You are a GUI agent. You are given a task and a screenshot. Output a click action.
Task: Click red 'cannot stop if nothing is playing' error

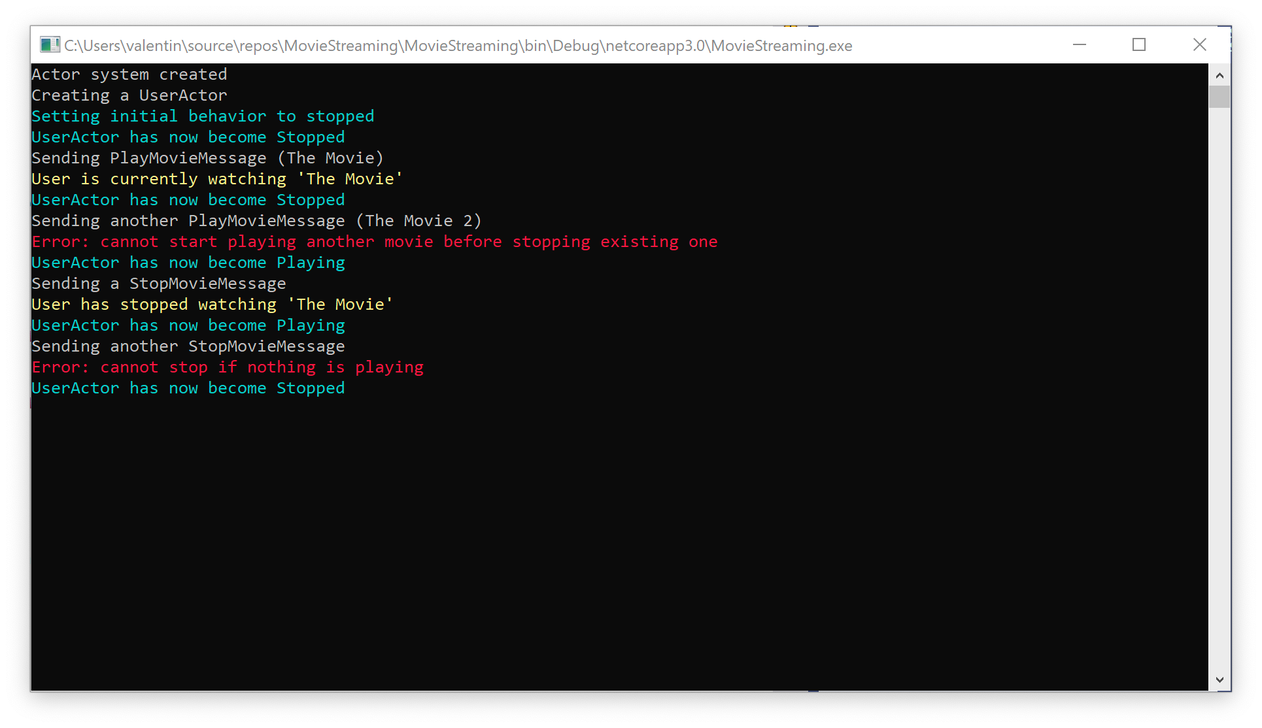(x=228, y=367)
